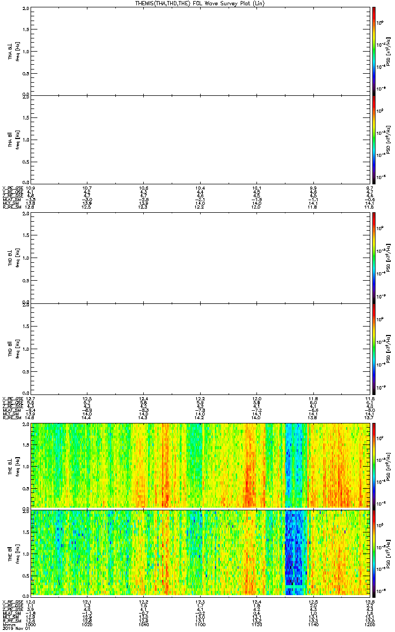Click the X_RE_GSE value "10.4" under the THA panels

200,187
